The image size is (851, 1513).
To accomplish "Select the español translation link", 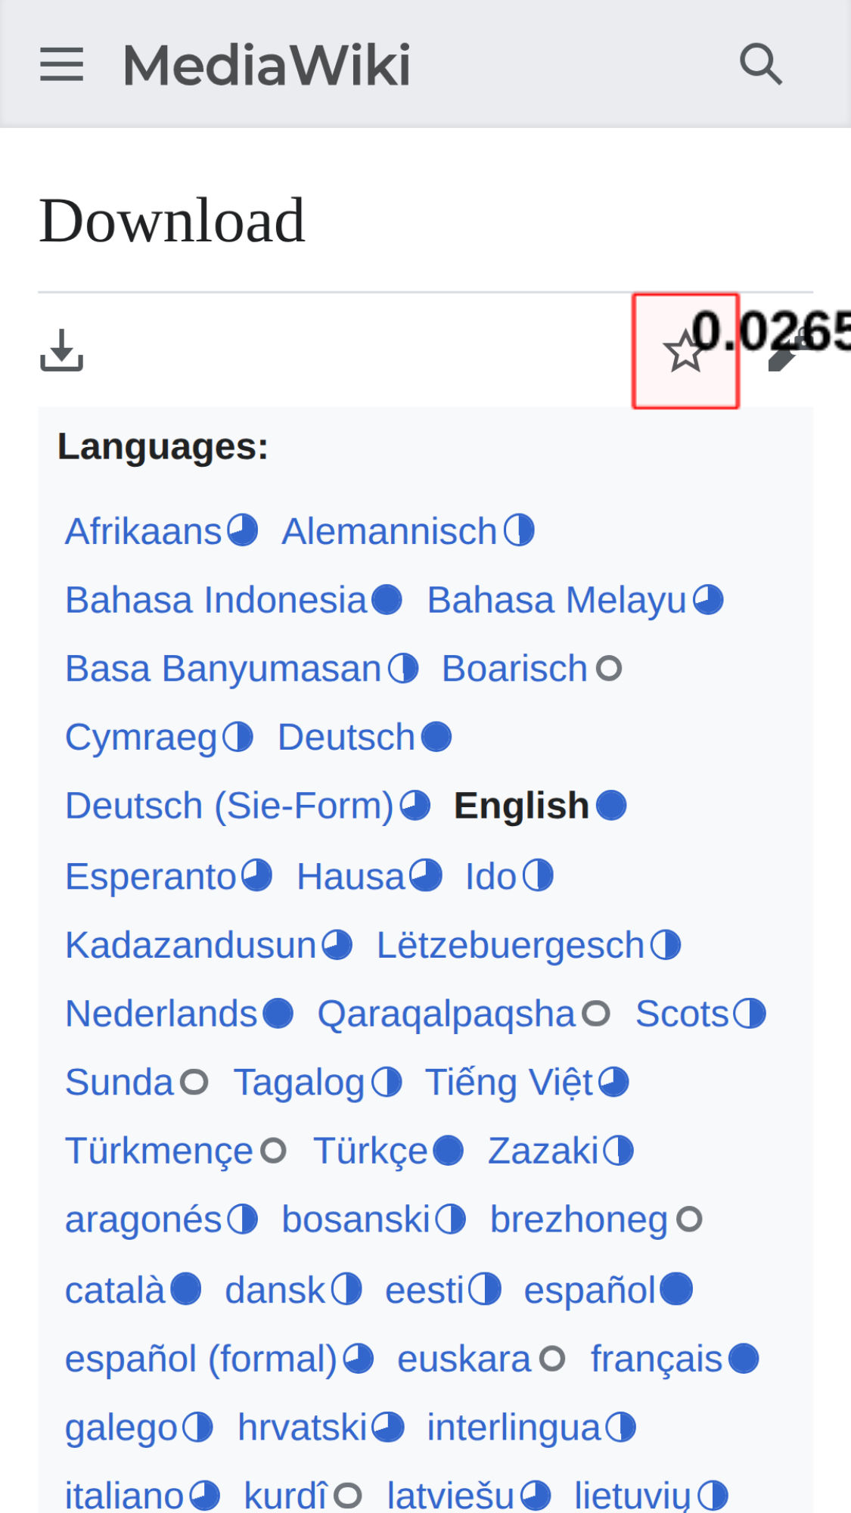I will pyautogui.click(x=589, y=1291).
